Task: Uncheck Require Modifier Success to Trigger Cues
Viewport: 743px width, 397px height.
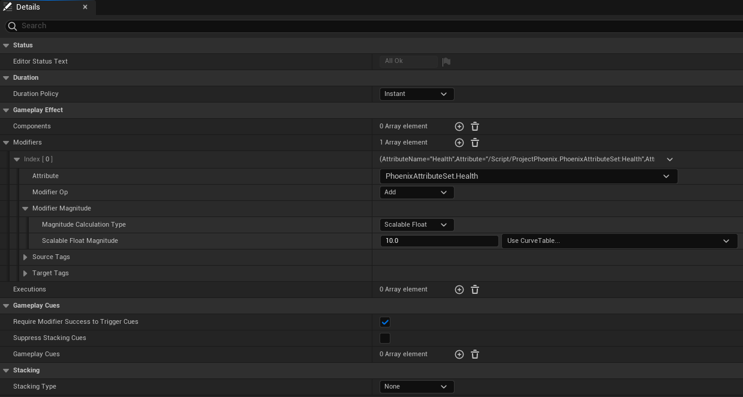Action: [385, 322]
